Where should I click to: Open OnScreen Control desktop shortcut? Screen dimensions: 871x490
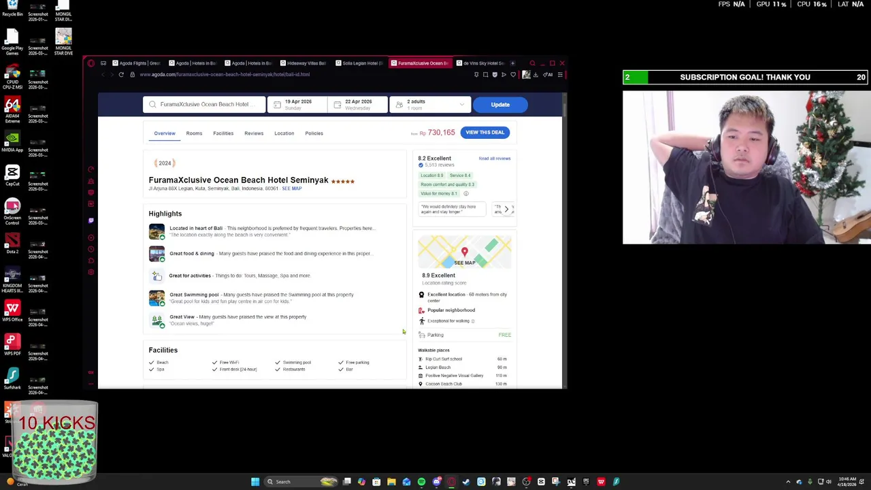(12, 212)
